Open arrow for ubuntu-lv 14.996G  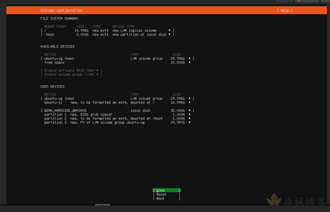click(x=189, y=102)
